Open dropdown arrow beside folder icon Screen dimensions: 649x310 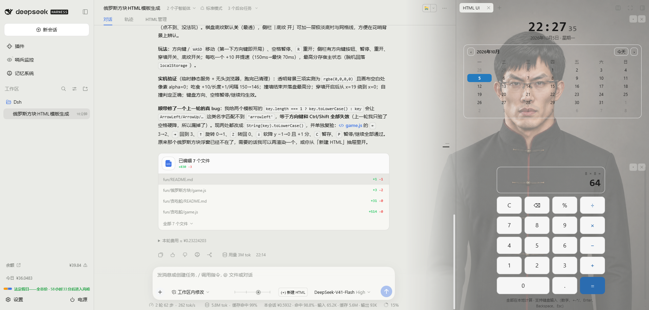433,8
